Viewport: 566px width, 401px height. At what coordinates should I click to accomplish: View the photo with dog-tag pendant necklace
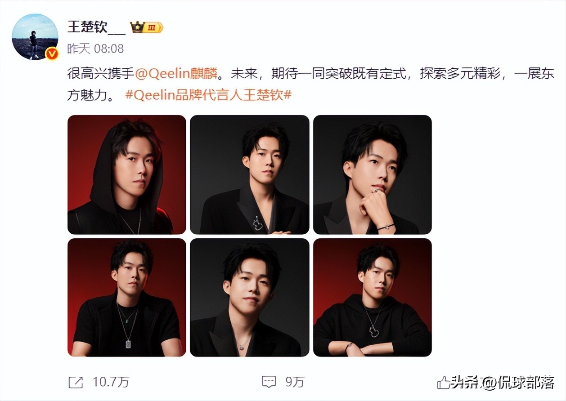click(126, 297)
